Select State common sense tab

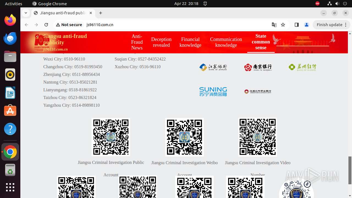[261, 42]
